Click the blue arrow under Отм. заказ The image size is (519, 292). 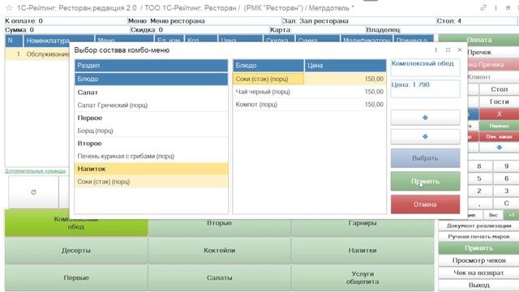(x=500, y=148)
